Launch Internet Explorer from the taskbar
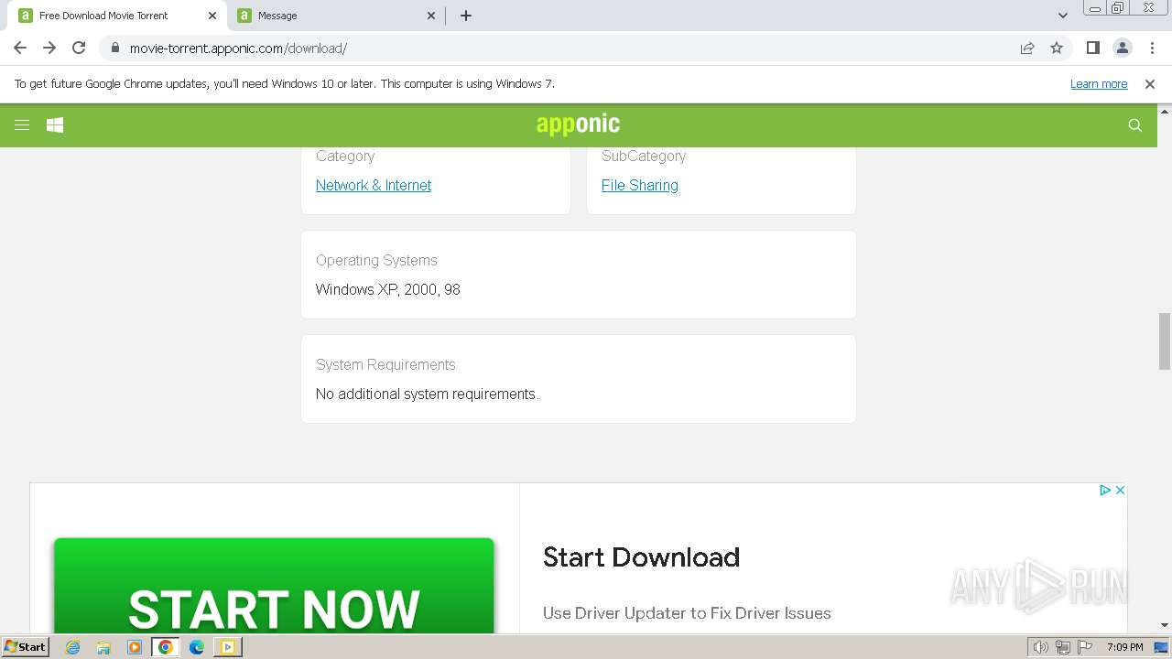 [73, 647]
